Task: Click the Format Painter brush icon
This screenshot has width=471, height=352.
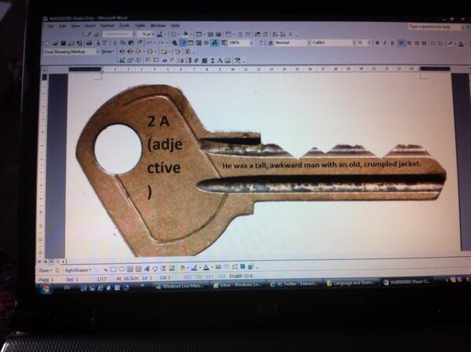Action: tap(139, 43)
